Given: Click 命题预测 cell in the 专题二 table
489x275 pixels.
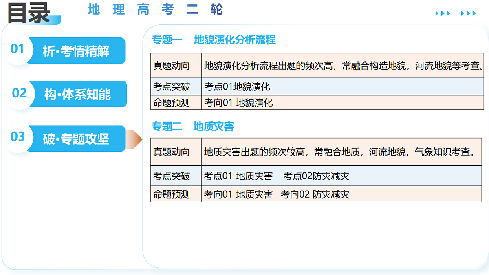Looking at the screenshot, I should 176,194.
